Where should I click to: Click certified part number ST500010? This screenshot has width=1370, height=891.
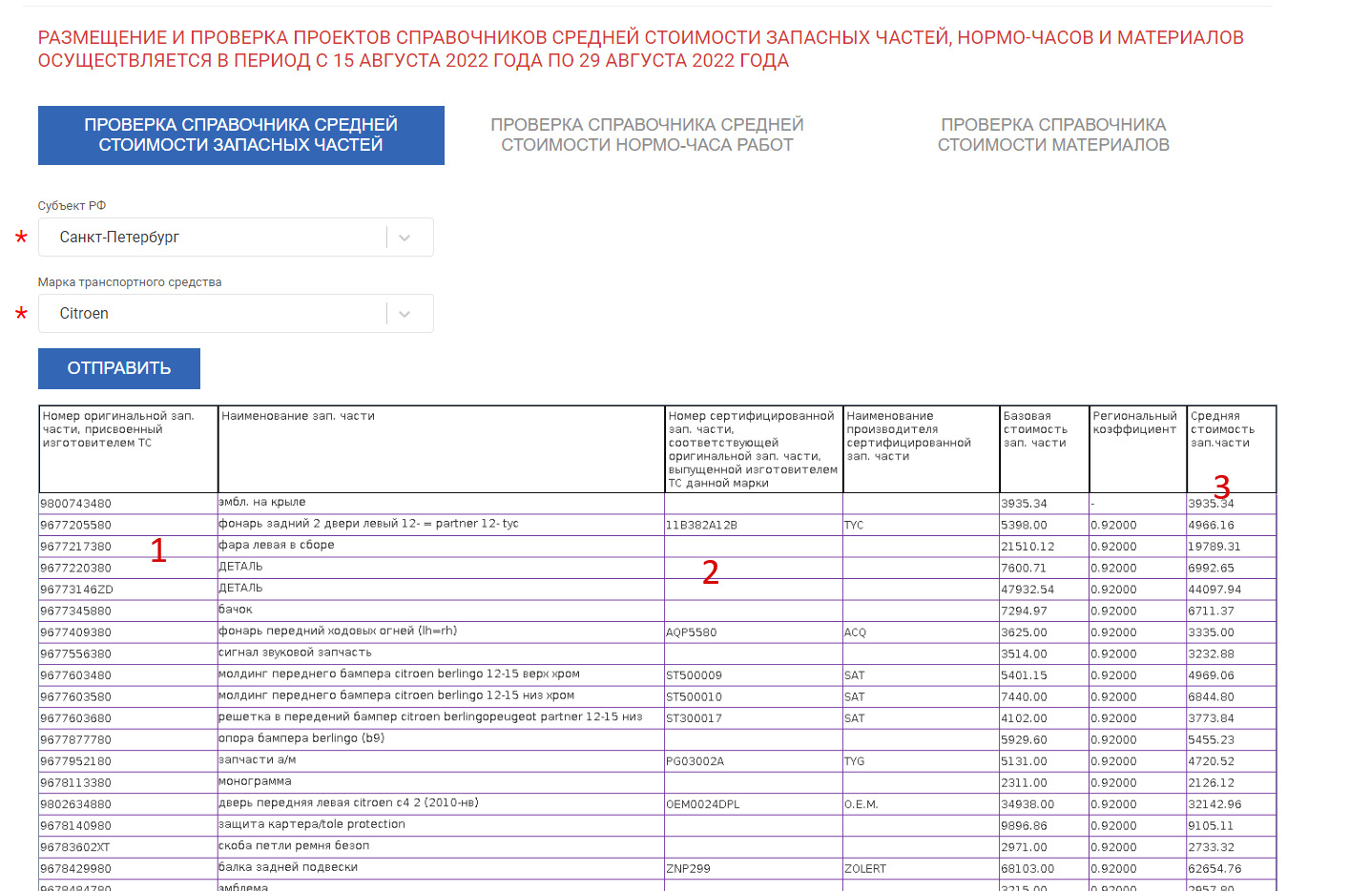[x=695, y=697]
